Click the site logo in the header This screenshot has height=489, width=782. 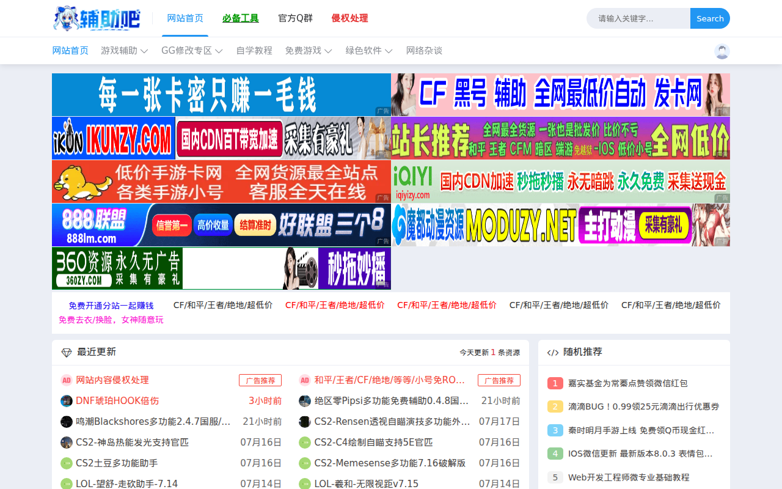pyautogui.click(x=97, y=18)
